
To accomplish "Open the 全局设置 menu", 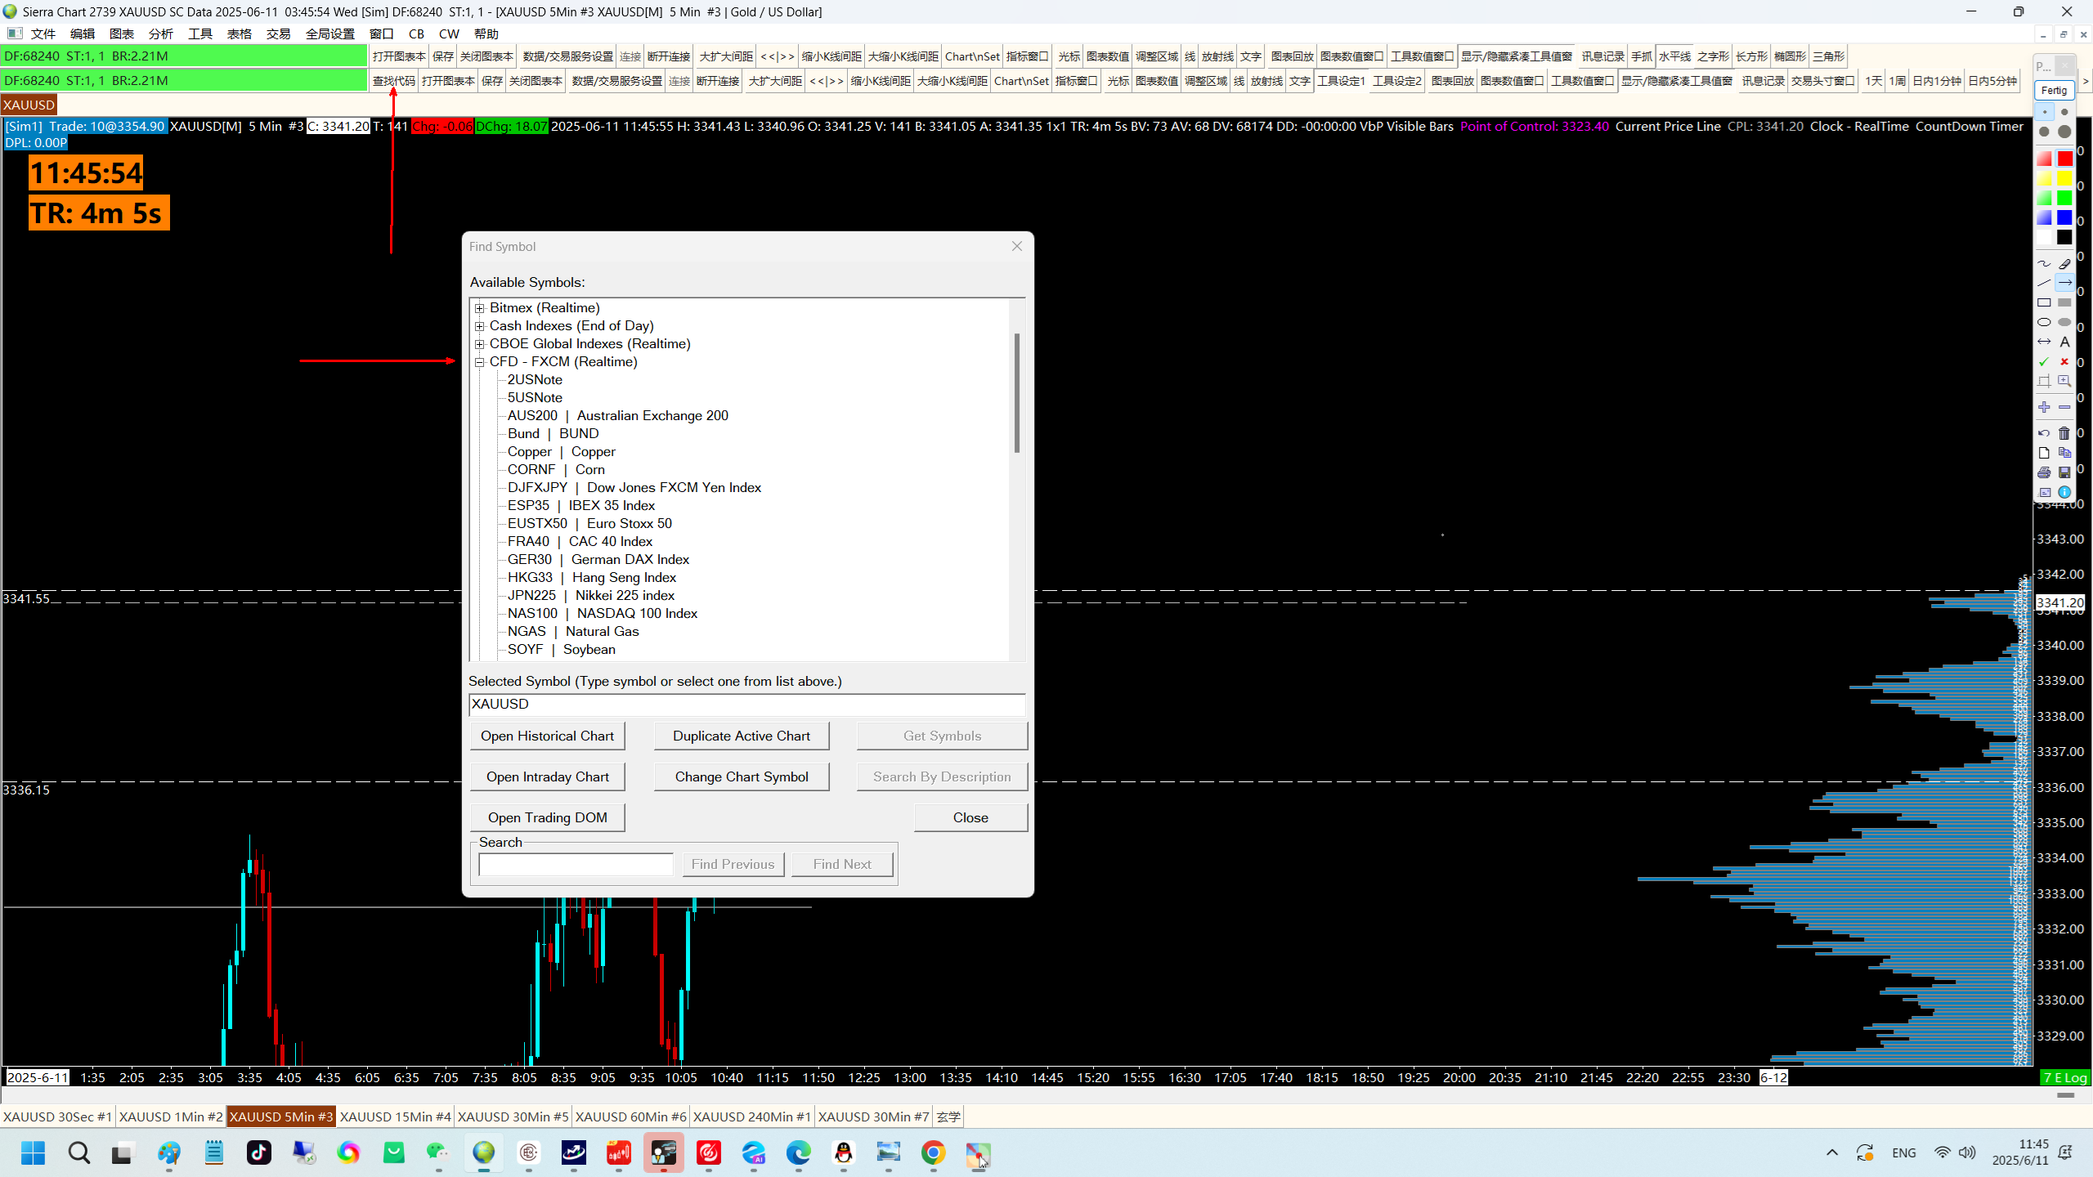I will [x=329, y=34].
